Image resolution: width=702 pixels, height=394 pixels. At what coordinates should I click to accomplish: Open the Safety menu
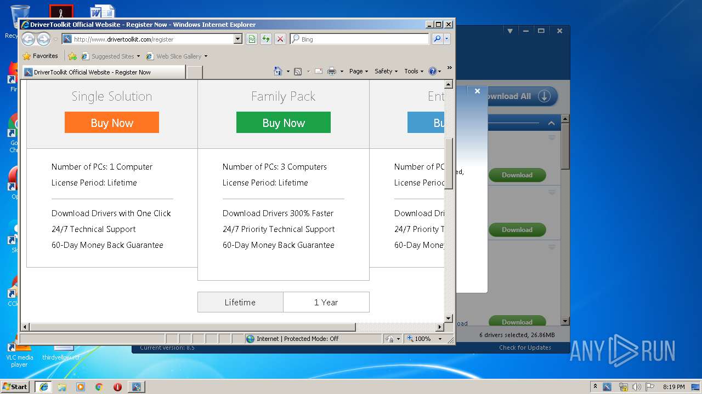(x=386, y=71)
